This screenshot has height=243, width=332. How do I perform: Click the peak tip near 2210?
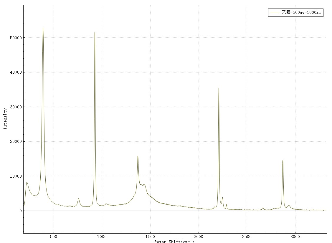[x=219, y=88]
